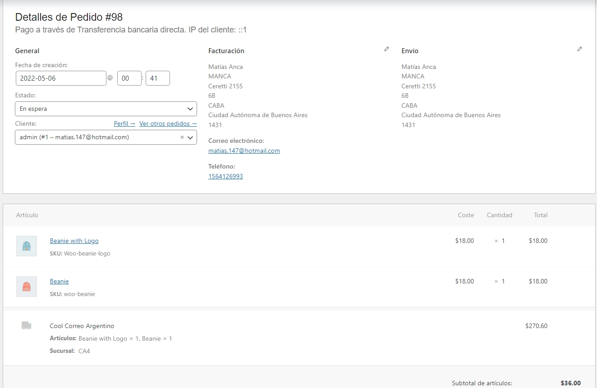The image size is (597, 388).
Task: Click the minutes input field
Action: 157,78
